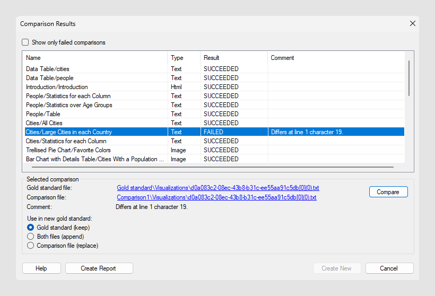Click SUCCEEDED result for Introduction/Introduction
Screen dimensions: 435x296
tap(234, 87)
